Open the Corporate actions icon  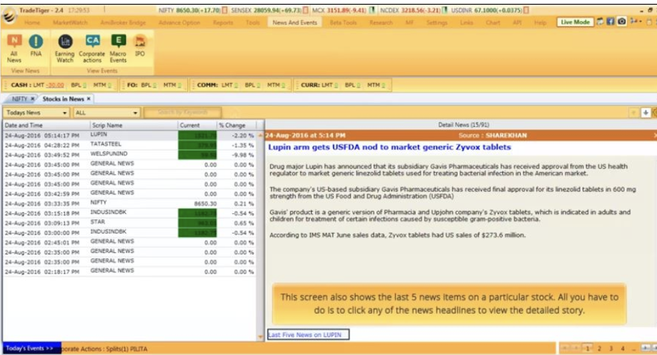point(92,44)
